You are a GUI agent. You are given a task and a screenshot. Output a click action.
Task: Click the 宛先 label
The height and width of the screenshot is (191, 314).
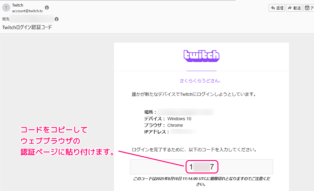click(6, 19)
